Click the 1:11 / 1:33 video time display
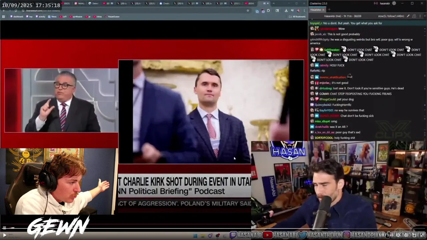Image resolution: width=427 pixels, height=240 pixels. point(386,235)
